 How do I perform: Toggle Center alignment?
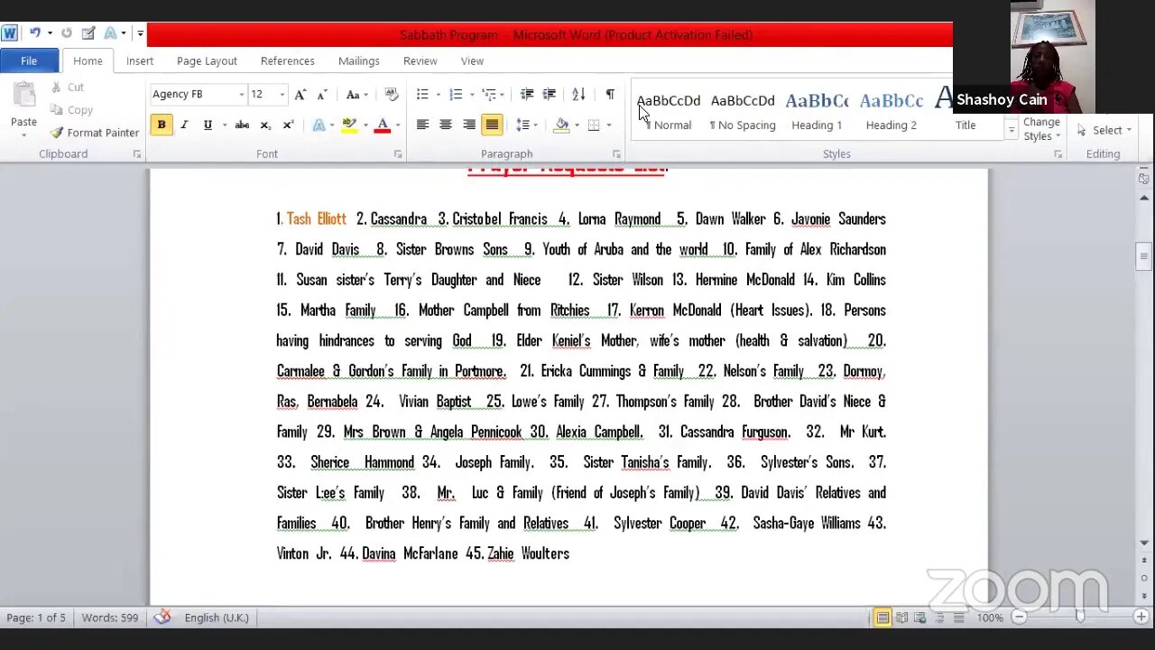446,125
